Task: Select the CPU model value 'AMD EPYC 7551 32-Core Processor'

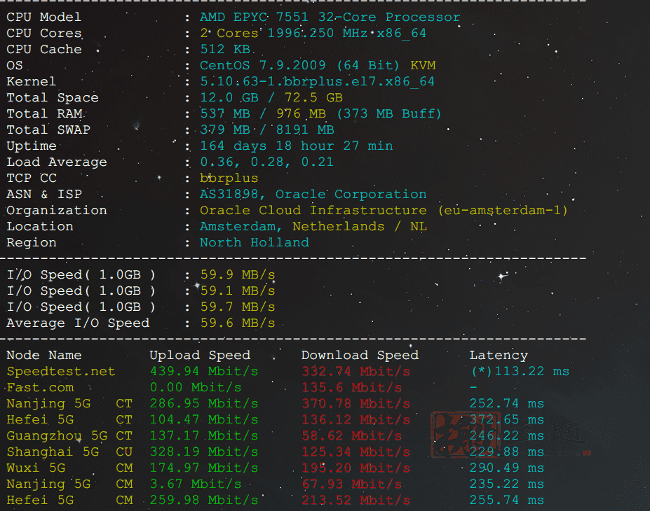Action: pos(330,17)
